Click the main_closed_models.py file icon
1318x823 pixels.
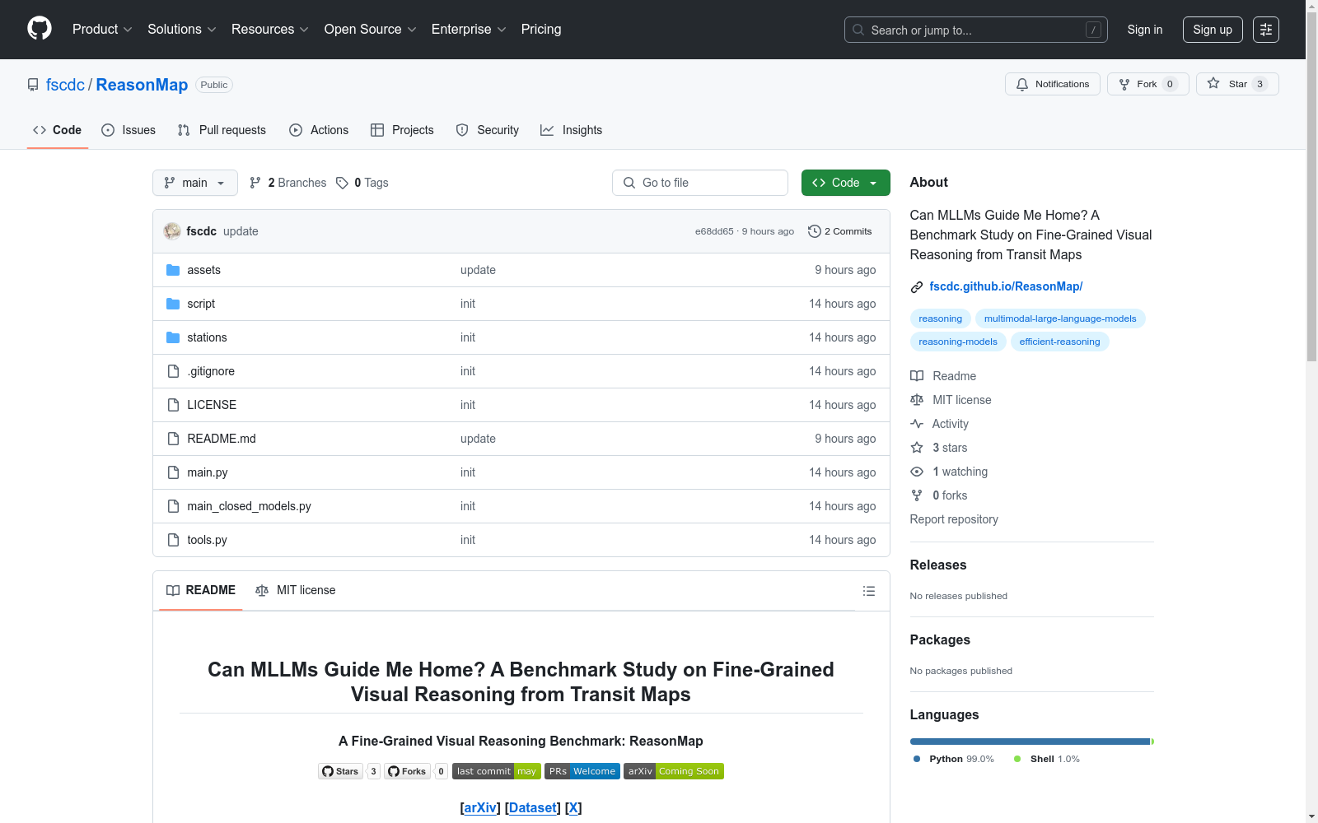click(173, 506)
